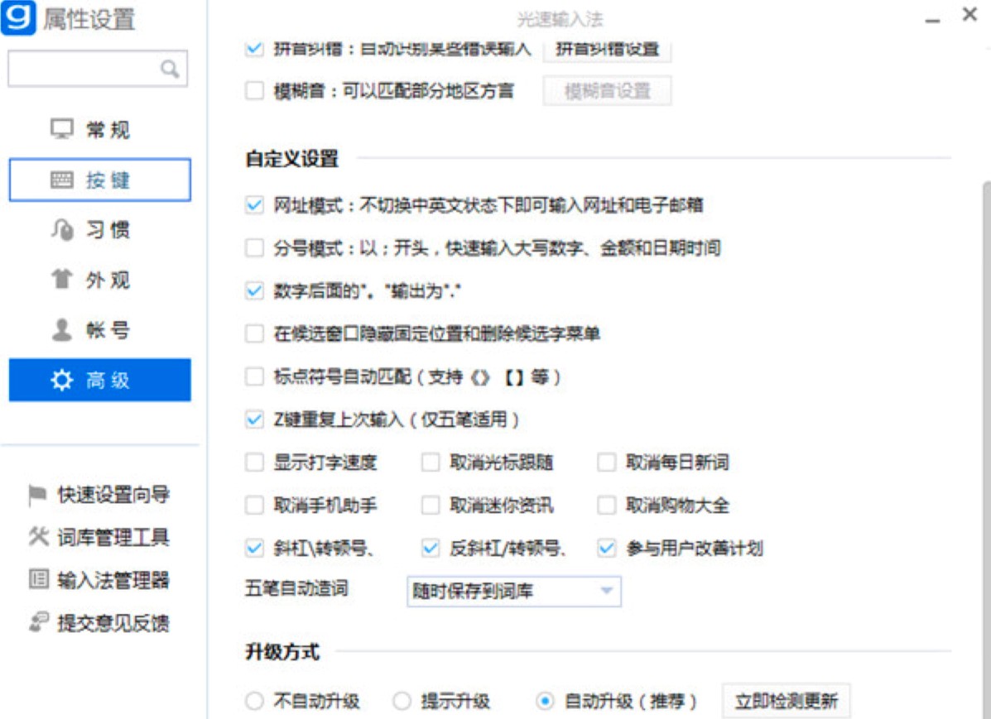Click the monitor icon beside 常规
The height and width of the screenshot is (719, 991).
(62, 129)
